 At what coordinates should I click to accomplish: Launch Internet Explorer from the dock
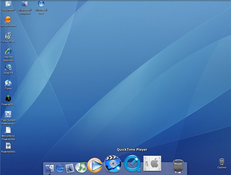60,168
